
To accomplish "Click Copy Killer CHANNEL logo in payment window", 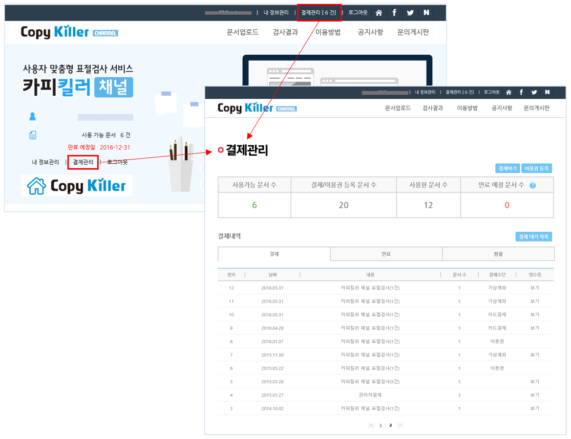I will (257, 108).
